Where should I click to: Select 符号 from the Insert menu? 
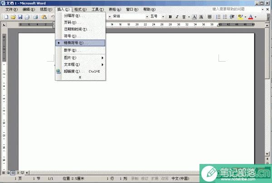80,36
